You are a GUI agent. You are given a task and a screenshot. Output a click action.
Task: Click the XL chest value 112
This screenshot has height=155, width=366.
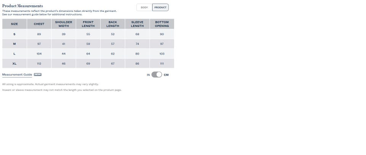coord(39,64)
